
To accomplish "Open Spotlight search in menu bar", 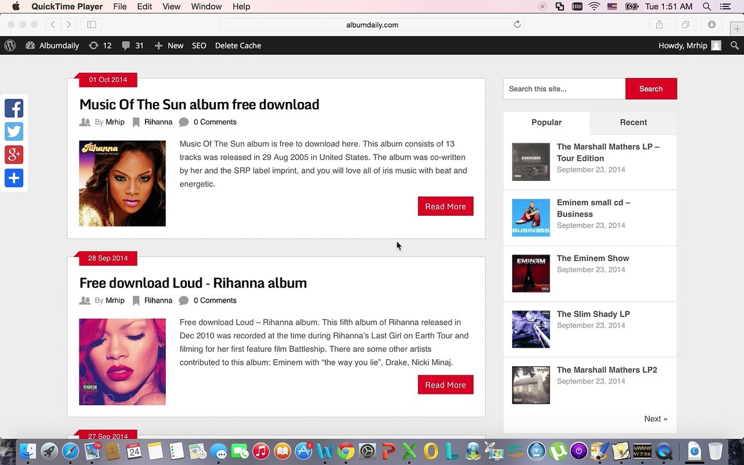I will pyautogui.click(x=707, y=6).
